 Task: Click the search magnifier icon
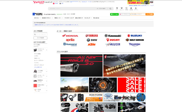tap(110, 9)
